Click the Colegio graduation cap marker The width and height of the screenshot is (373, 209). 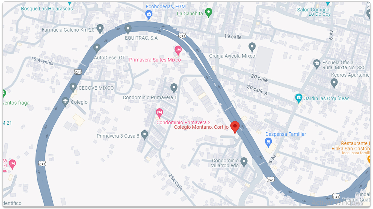coord(65,102)
